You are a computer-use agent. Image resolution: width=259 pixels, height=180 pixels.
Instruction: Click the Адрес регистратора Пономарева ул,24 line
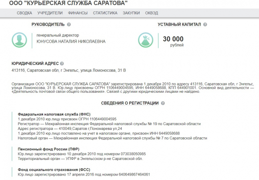(70, 129)
